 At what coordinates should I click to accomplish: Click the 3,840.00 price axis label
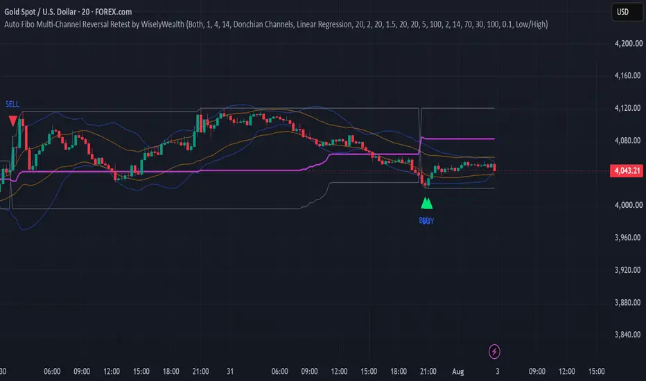[628, 335]
